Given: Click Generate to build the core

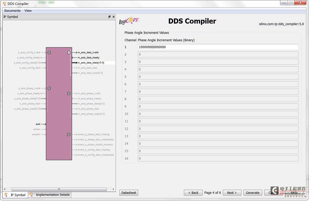Looking at the screenshot, I should 252,193.
